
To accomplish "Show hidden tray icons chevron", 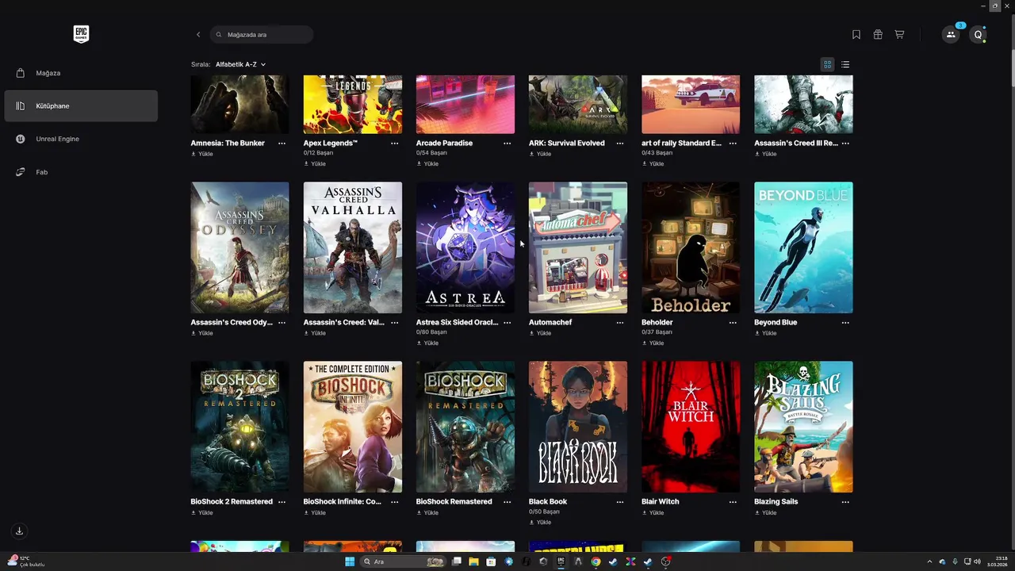I will point(930,561).
